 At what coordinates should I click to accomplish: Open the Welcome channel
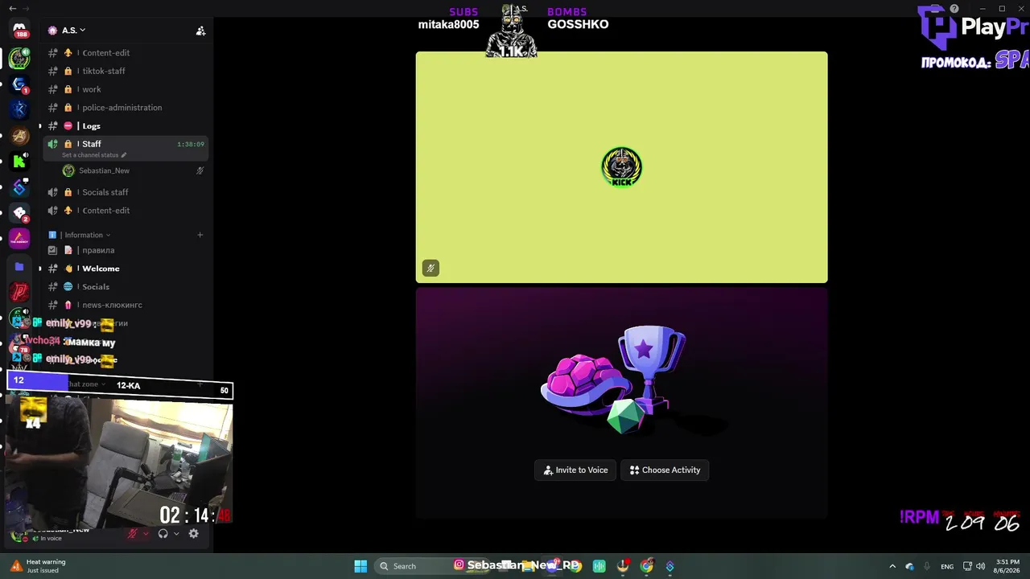click(x=126, y=269)
